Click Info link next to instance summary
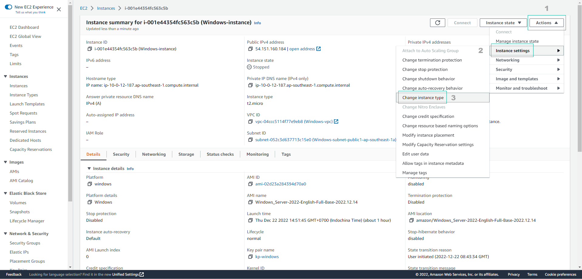582x279 pixels. click(257, 23)
